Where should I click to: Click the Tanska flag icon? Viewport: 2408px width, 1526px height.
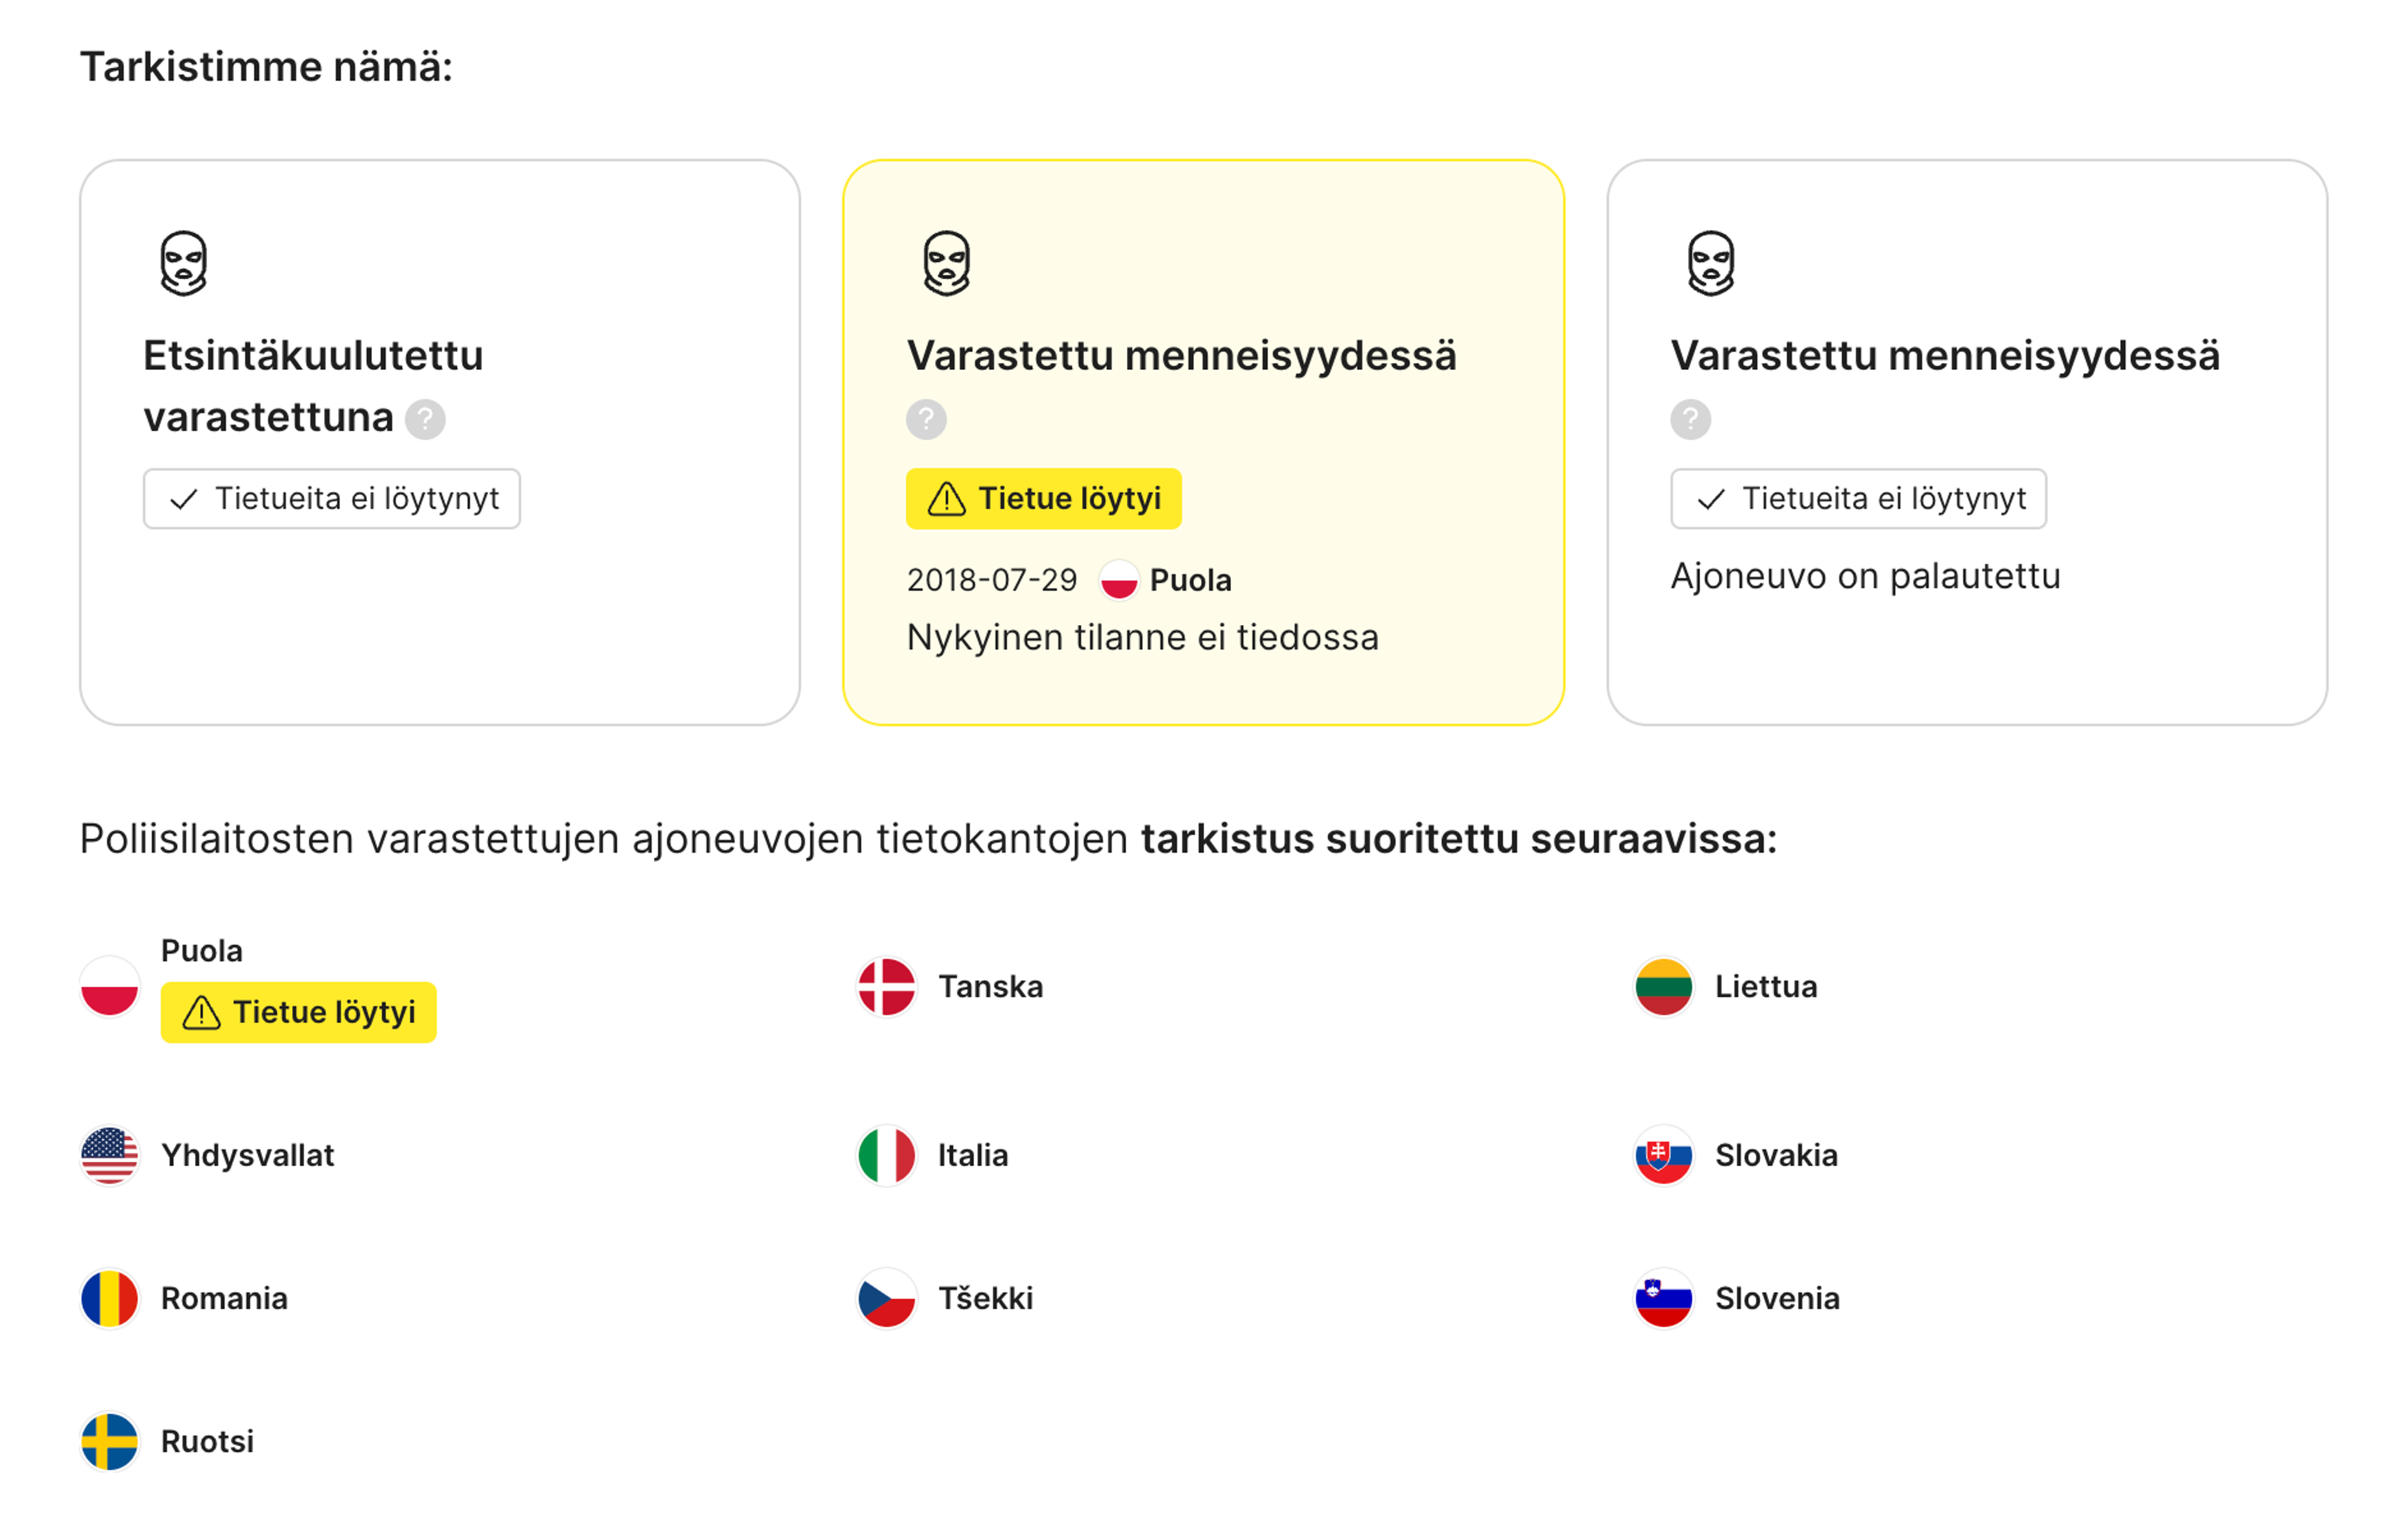(886, 987)
